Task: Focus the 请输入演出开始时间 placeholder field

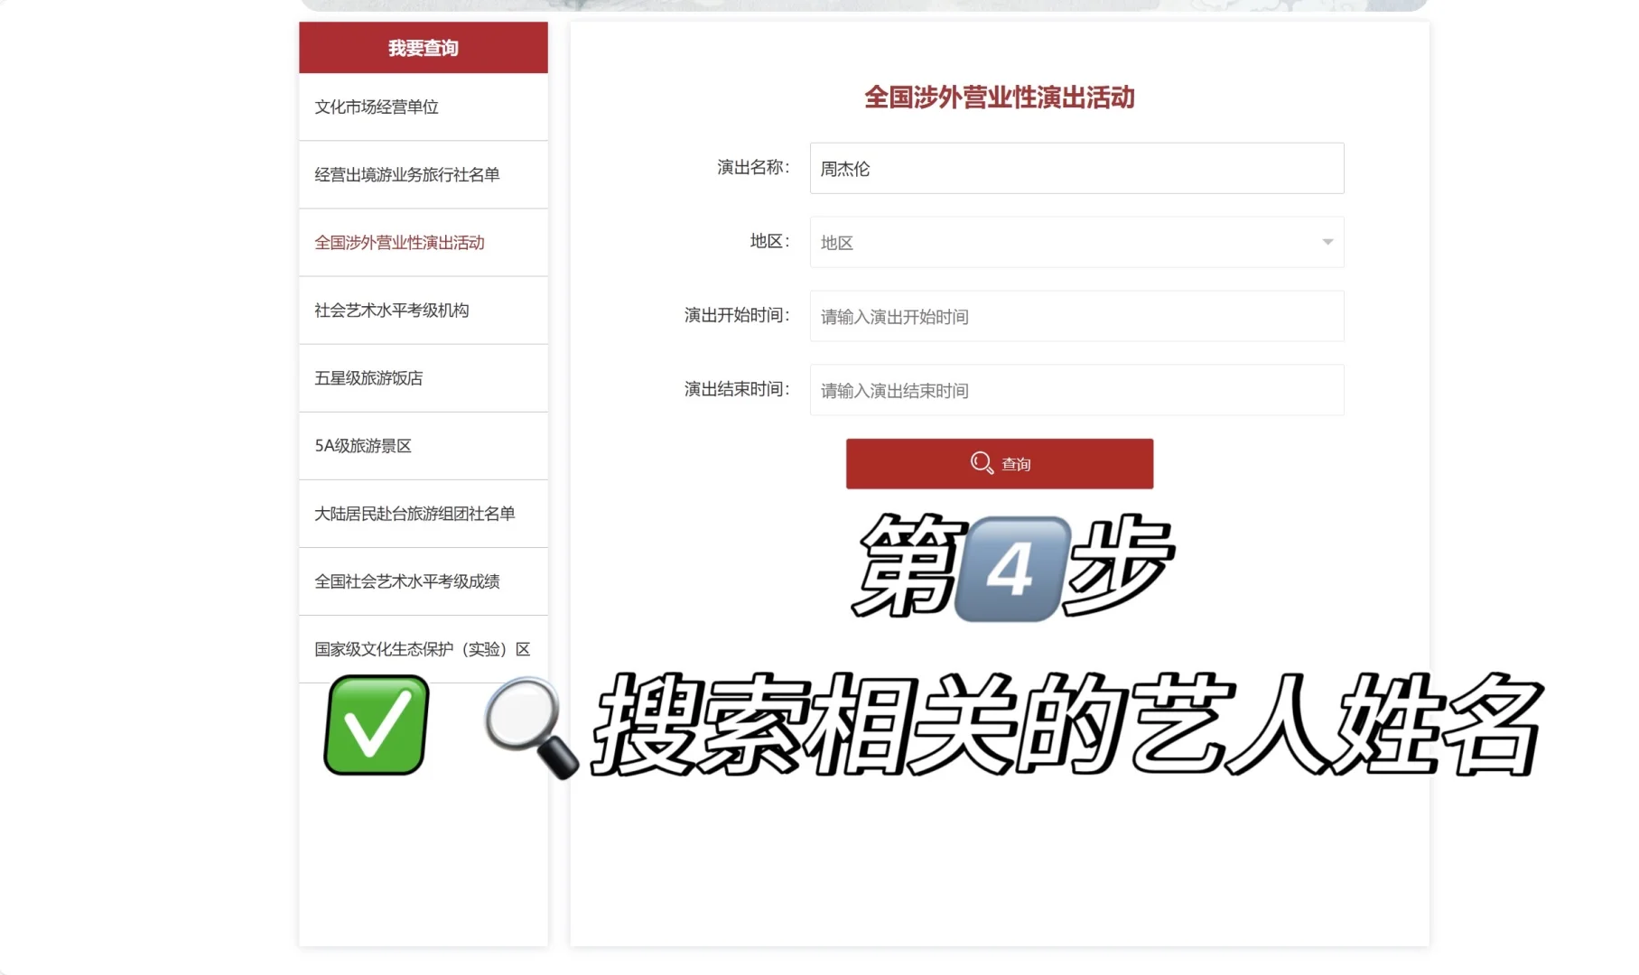Action: 1075,316
